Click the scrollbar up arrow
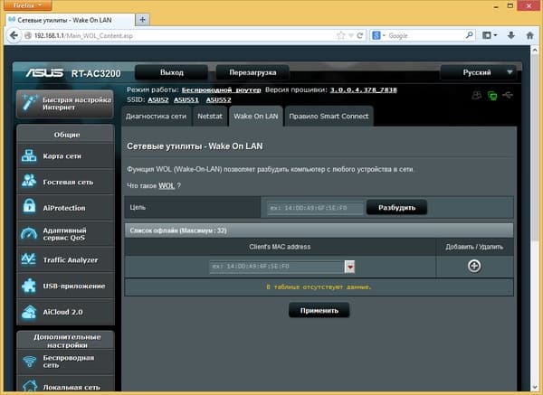This screenshot has width=543, height=395. (x=535, y=51)
